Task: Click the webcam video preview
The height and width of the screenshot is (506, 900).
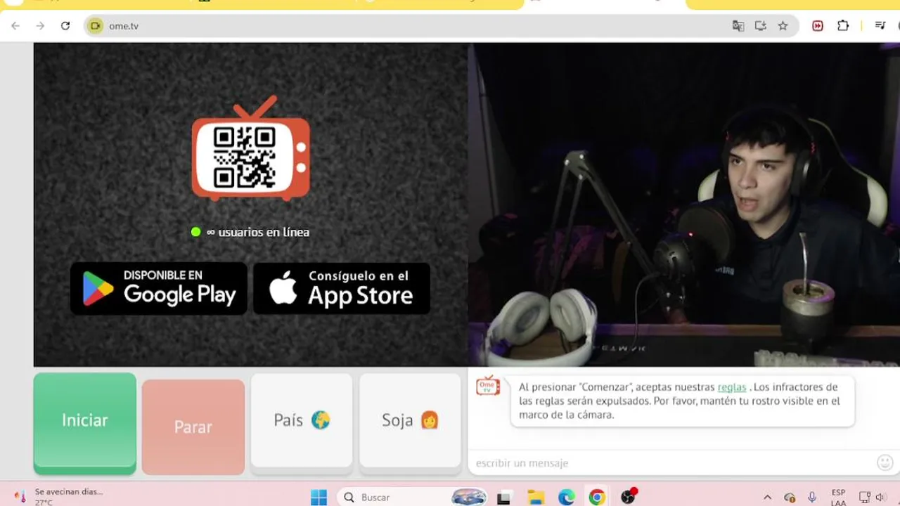Action: pyautogui.click(x=684, y=205)
